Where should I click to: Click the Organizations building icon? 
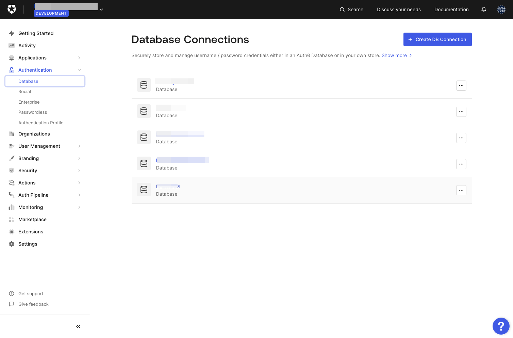tap(12, 134)
